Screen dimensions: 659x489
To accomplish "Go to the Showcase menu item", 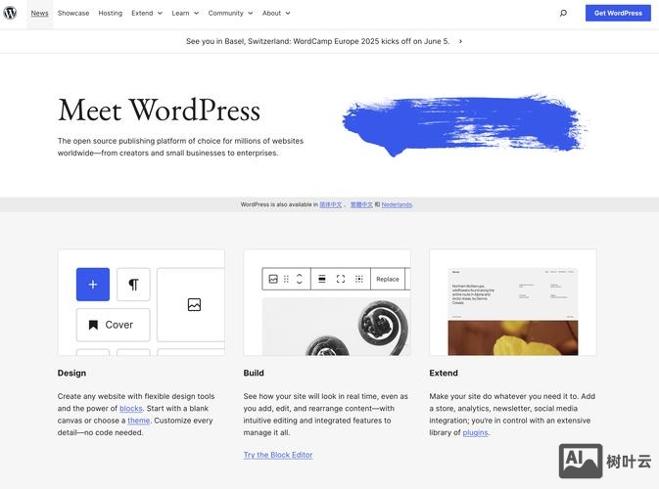I will click(73, 14).
